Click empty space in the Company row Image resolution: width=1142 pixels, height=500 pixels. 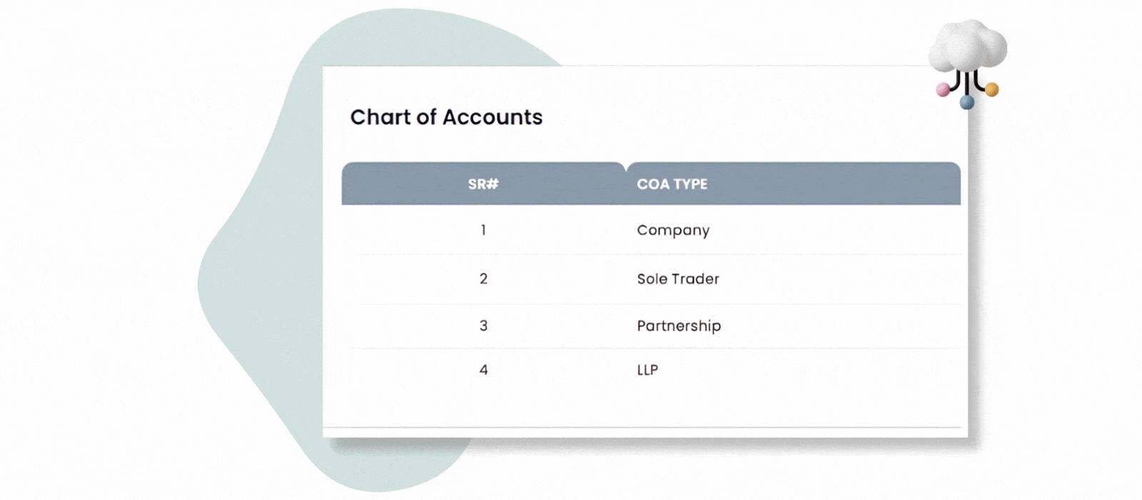coord(835,230)
